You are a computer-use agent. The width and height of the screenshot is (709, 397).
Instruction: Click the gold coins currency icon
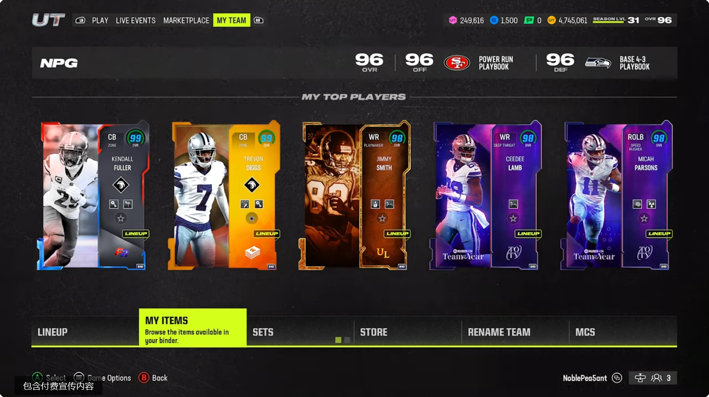pos(551,20)
